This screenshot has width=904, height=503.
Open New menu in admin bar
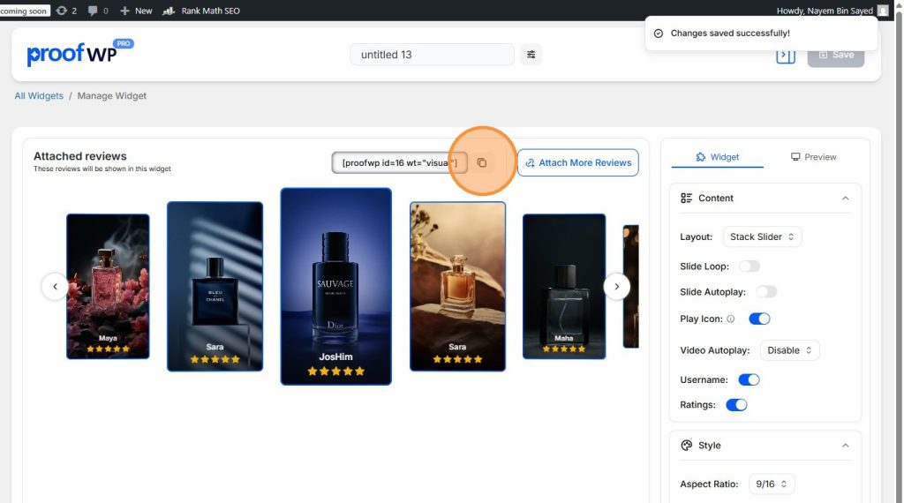pos(136,11)
